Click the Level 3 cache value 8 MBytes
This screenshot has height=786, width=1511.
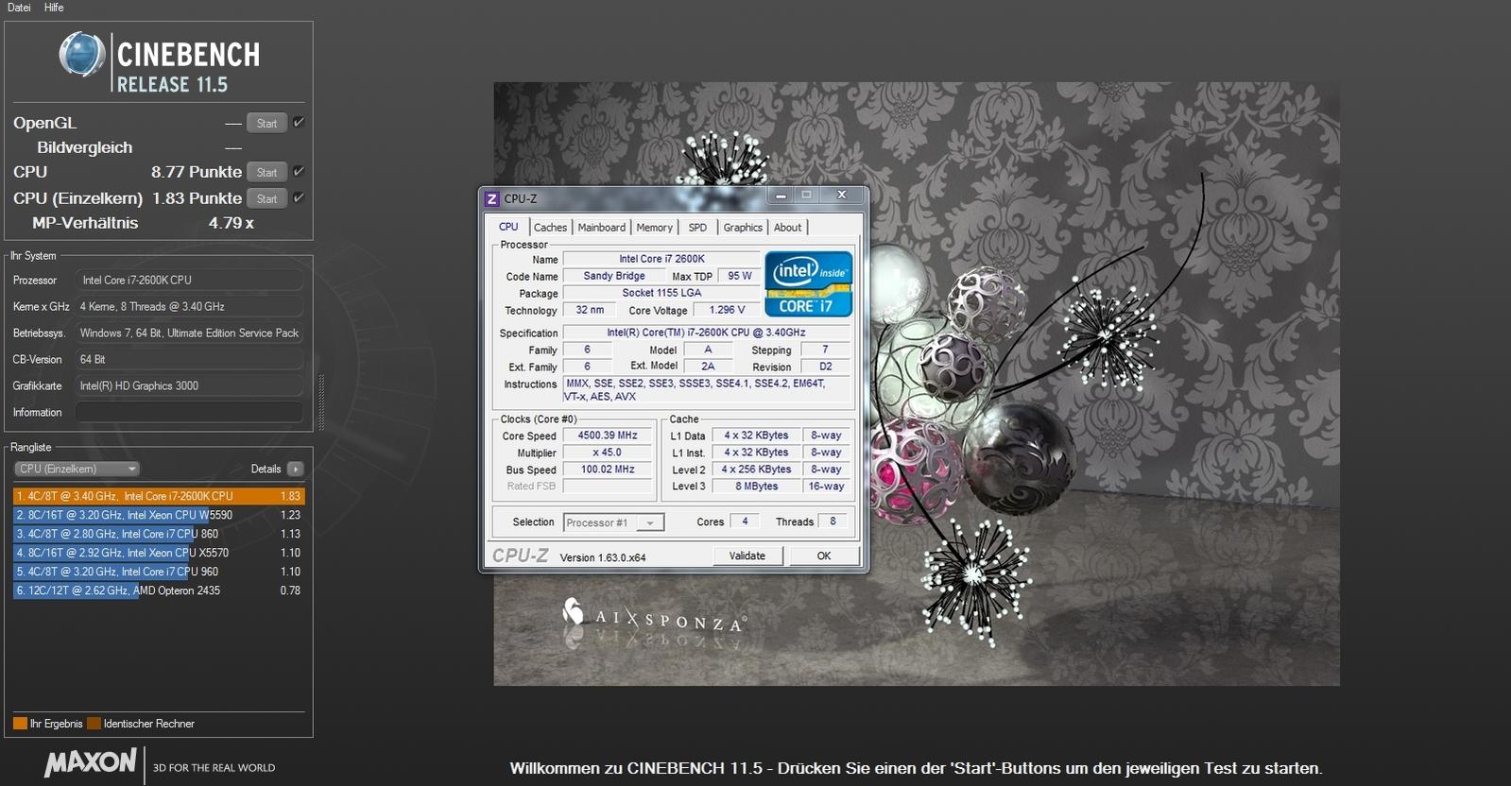click(757, 487)
